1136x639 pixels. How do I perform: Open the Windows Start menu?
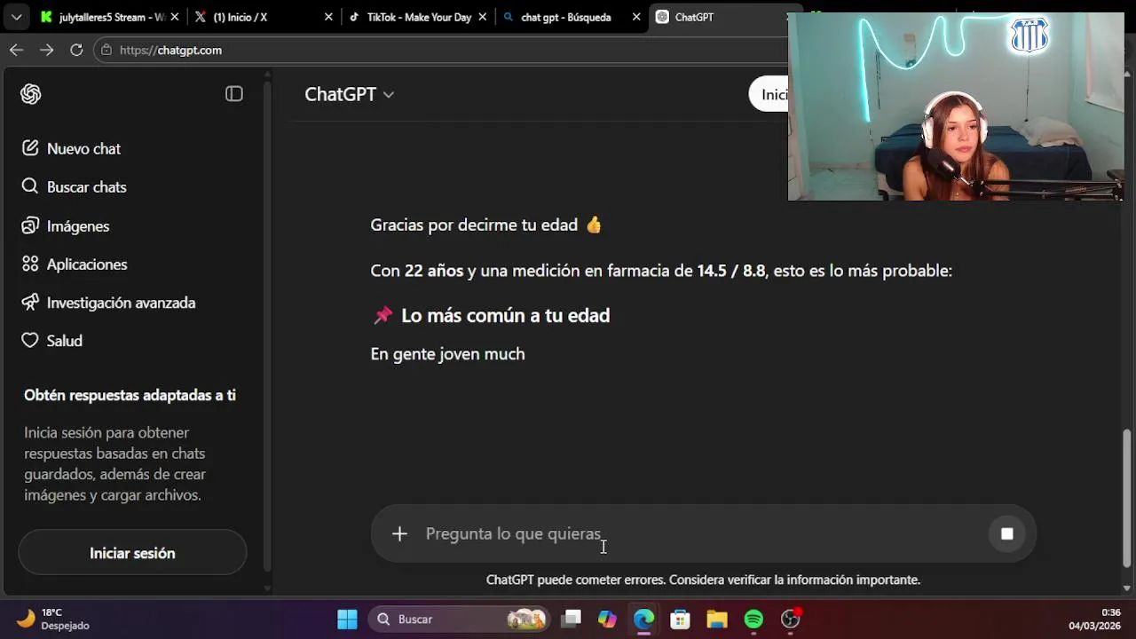click(x=347, y=619)
